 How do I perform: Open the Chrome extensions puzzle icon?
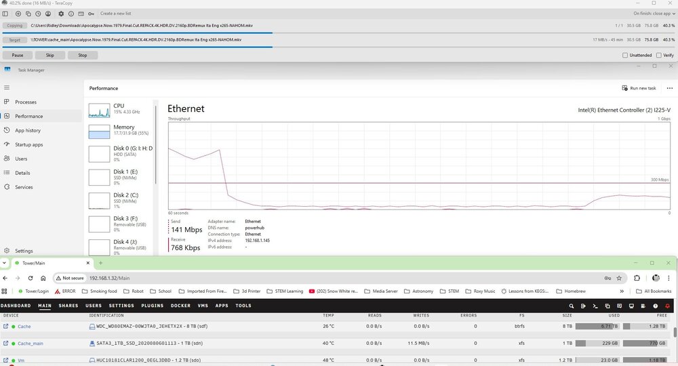637,279
